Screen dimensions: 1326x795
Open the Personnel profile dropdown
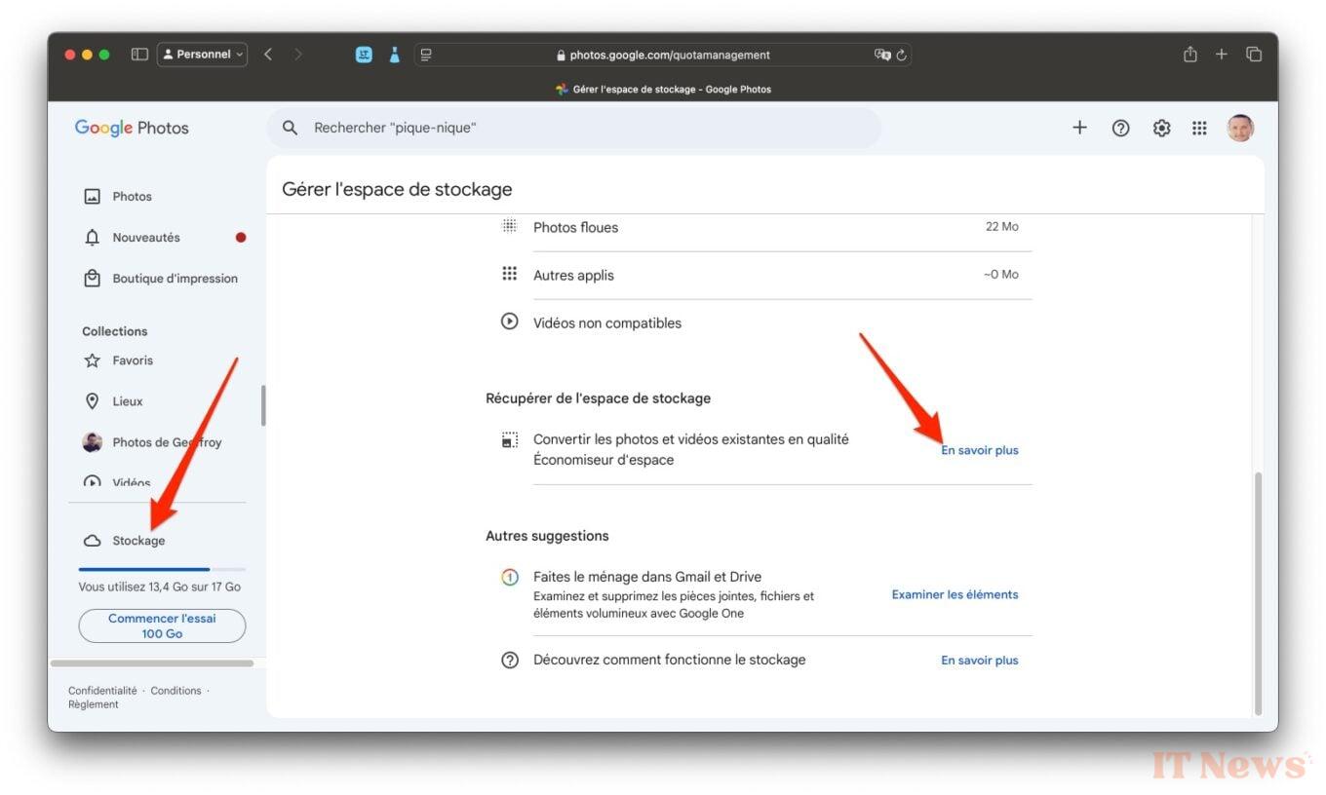click(203, 55)
